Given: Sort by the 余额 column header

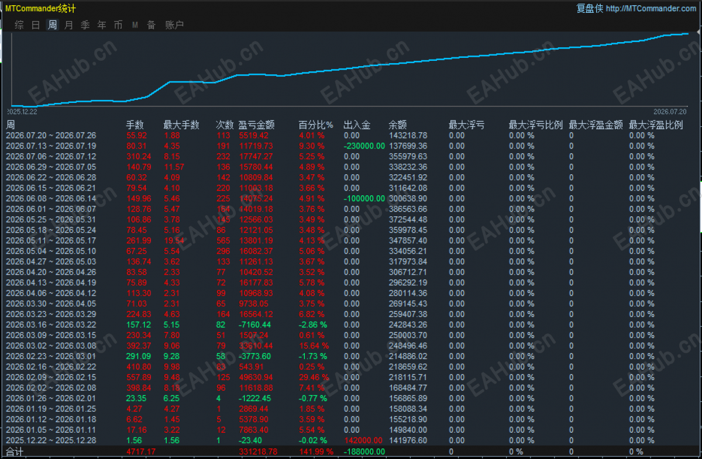Looking at the screenshot, I should 398,125.
